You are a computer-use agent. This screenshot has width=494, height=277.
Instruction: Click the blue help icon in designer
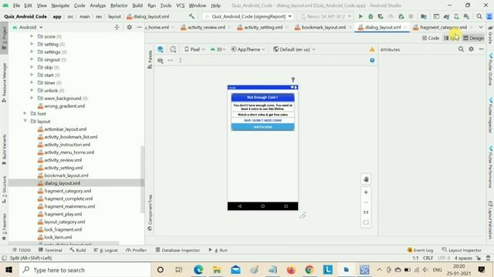pyautogui.click(x=372, y=60)
